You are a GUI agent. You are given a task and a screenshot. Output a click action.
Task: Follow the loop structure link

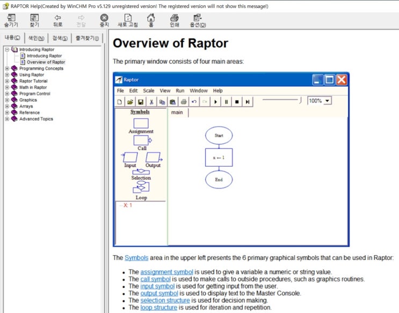(159, 307)
